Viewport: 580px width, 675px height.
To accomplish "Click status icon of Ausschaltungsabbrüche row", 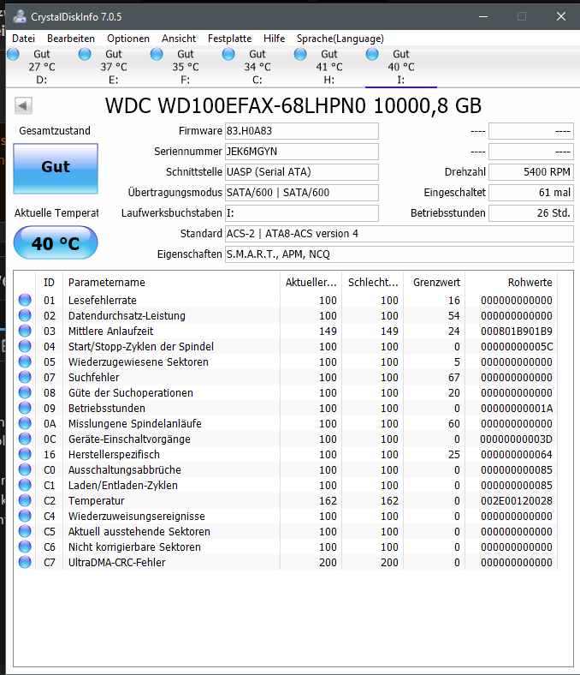I will click(25, 469).
